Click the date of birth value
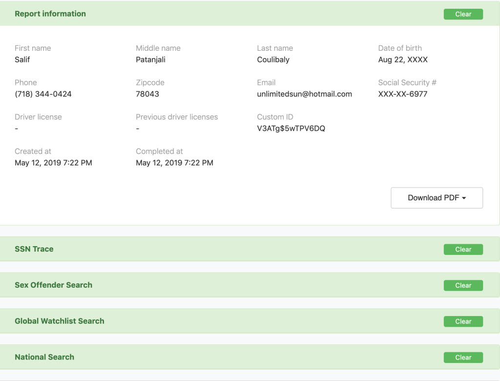Screen dimensions: 500x381 402,60
